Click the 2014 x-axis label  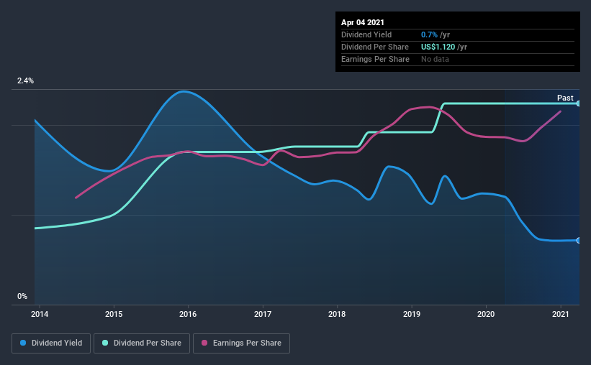pos(40,314)
